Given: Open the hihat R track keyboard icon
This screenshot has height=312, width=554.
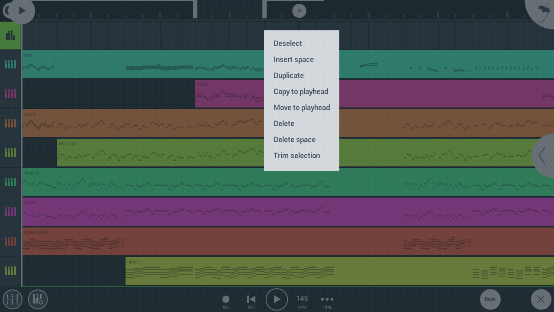Looking at the screenshot, I should [10, 182].
